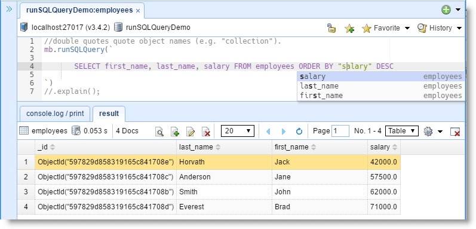This screenshot has width=476, height=229.
Task: Go to the previous page arrow
Action: tap(268, 131)
